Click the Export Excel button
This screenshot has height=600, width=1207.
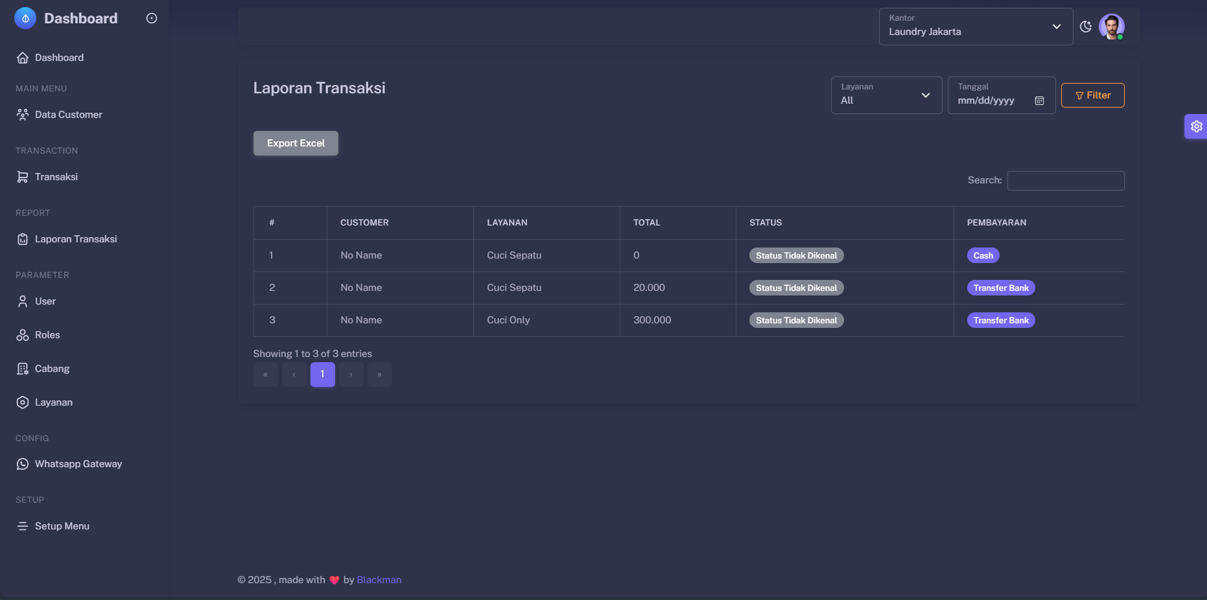(x=296, y=143)
